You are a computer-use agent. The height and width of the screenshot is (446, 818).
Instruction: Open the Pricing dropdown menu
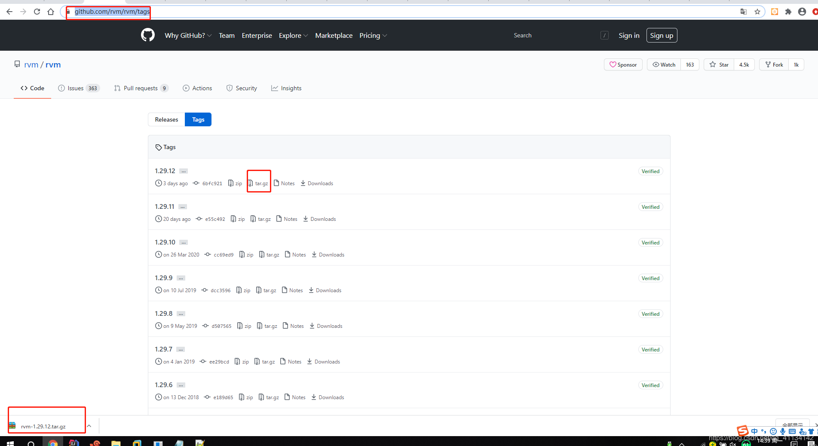tap(373, 35)
